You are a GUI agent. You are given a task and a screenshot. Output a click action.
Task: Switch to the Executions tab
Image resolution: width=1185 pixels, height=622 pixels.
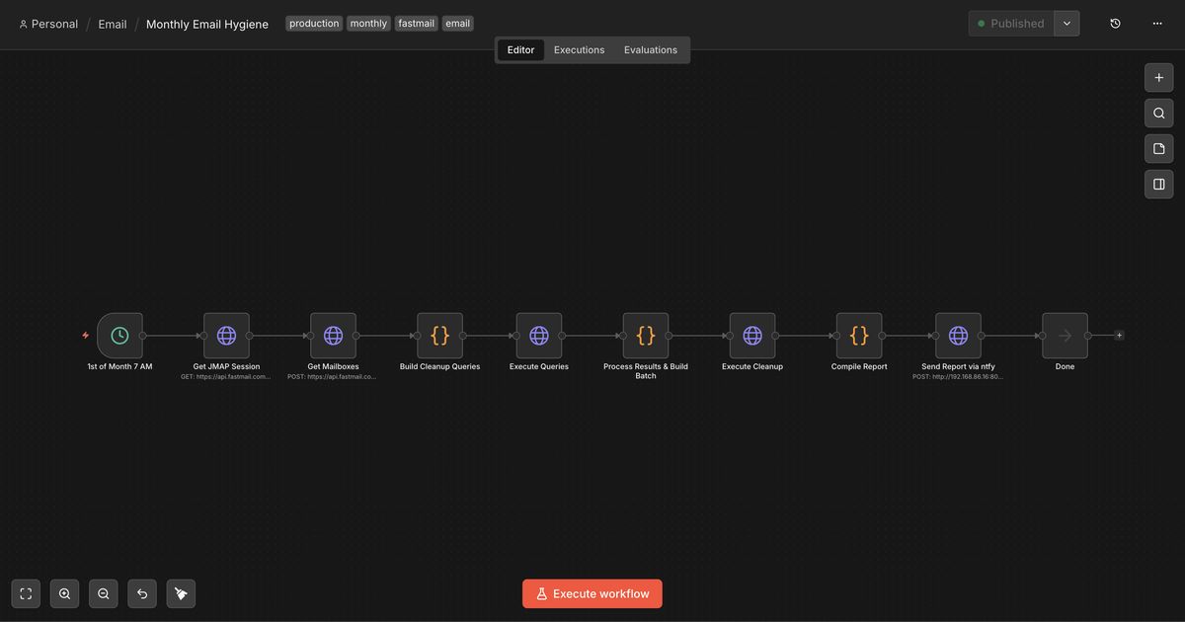[579, 49]
